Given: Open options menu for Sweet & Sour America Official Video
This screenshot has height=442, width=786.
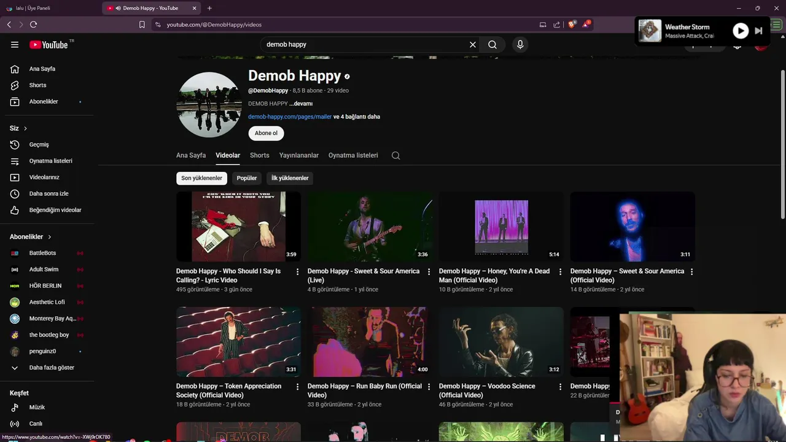Looking at the screenshot, I should click(692, 271).
